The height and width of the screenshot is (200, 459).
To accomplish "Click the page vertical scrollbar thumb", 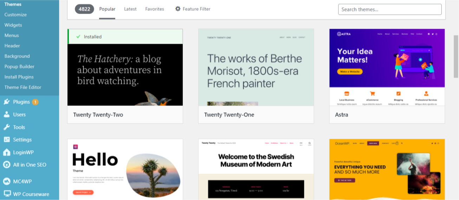I will pyautogui.click(x=456, y=56).
